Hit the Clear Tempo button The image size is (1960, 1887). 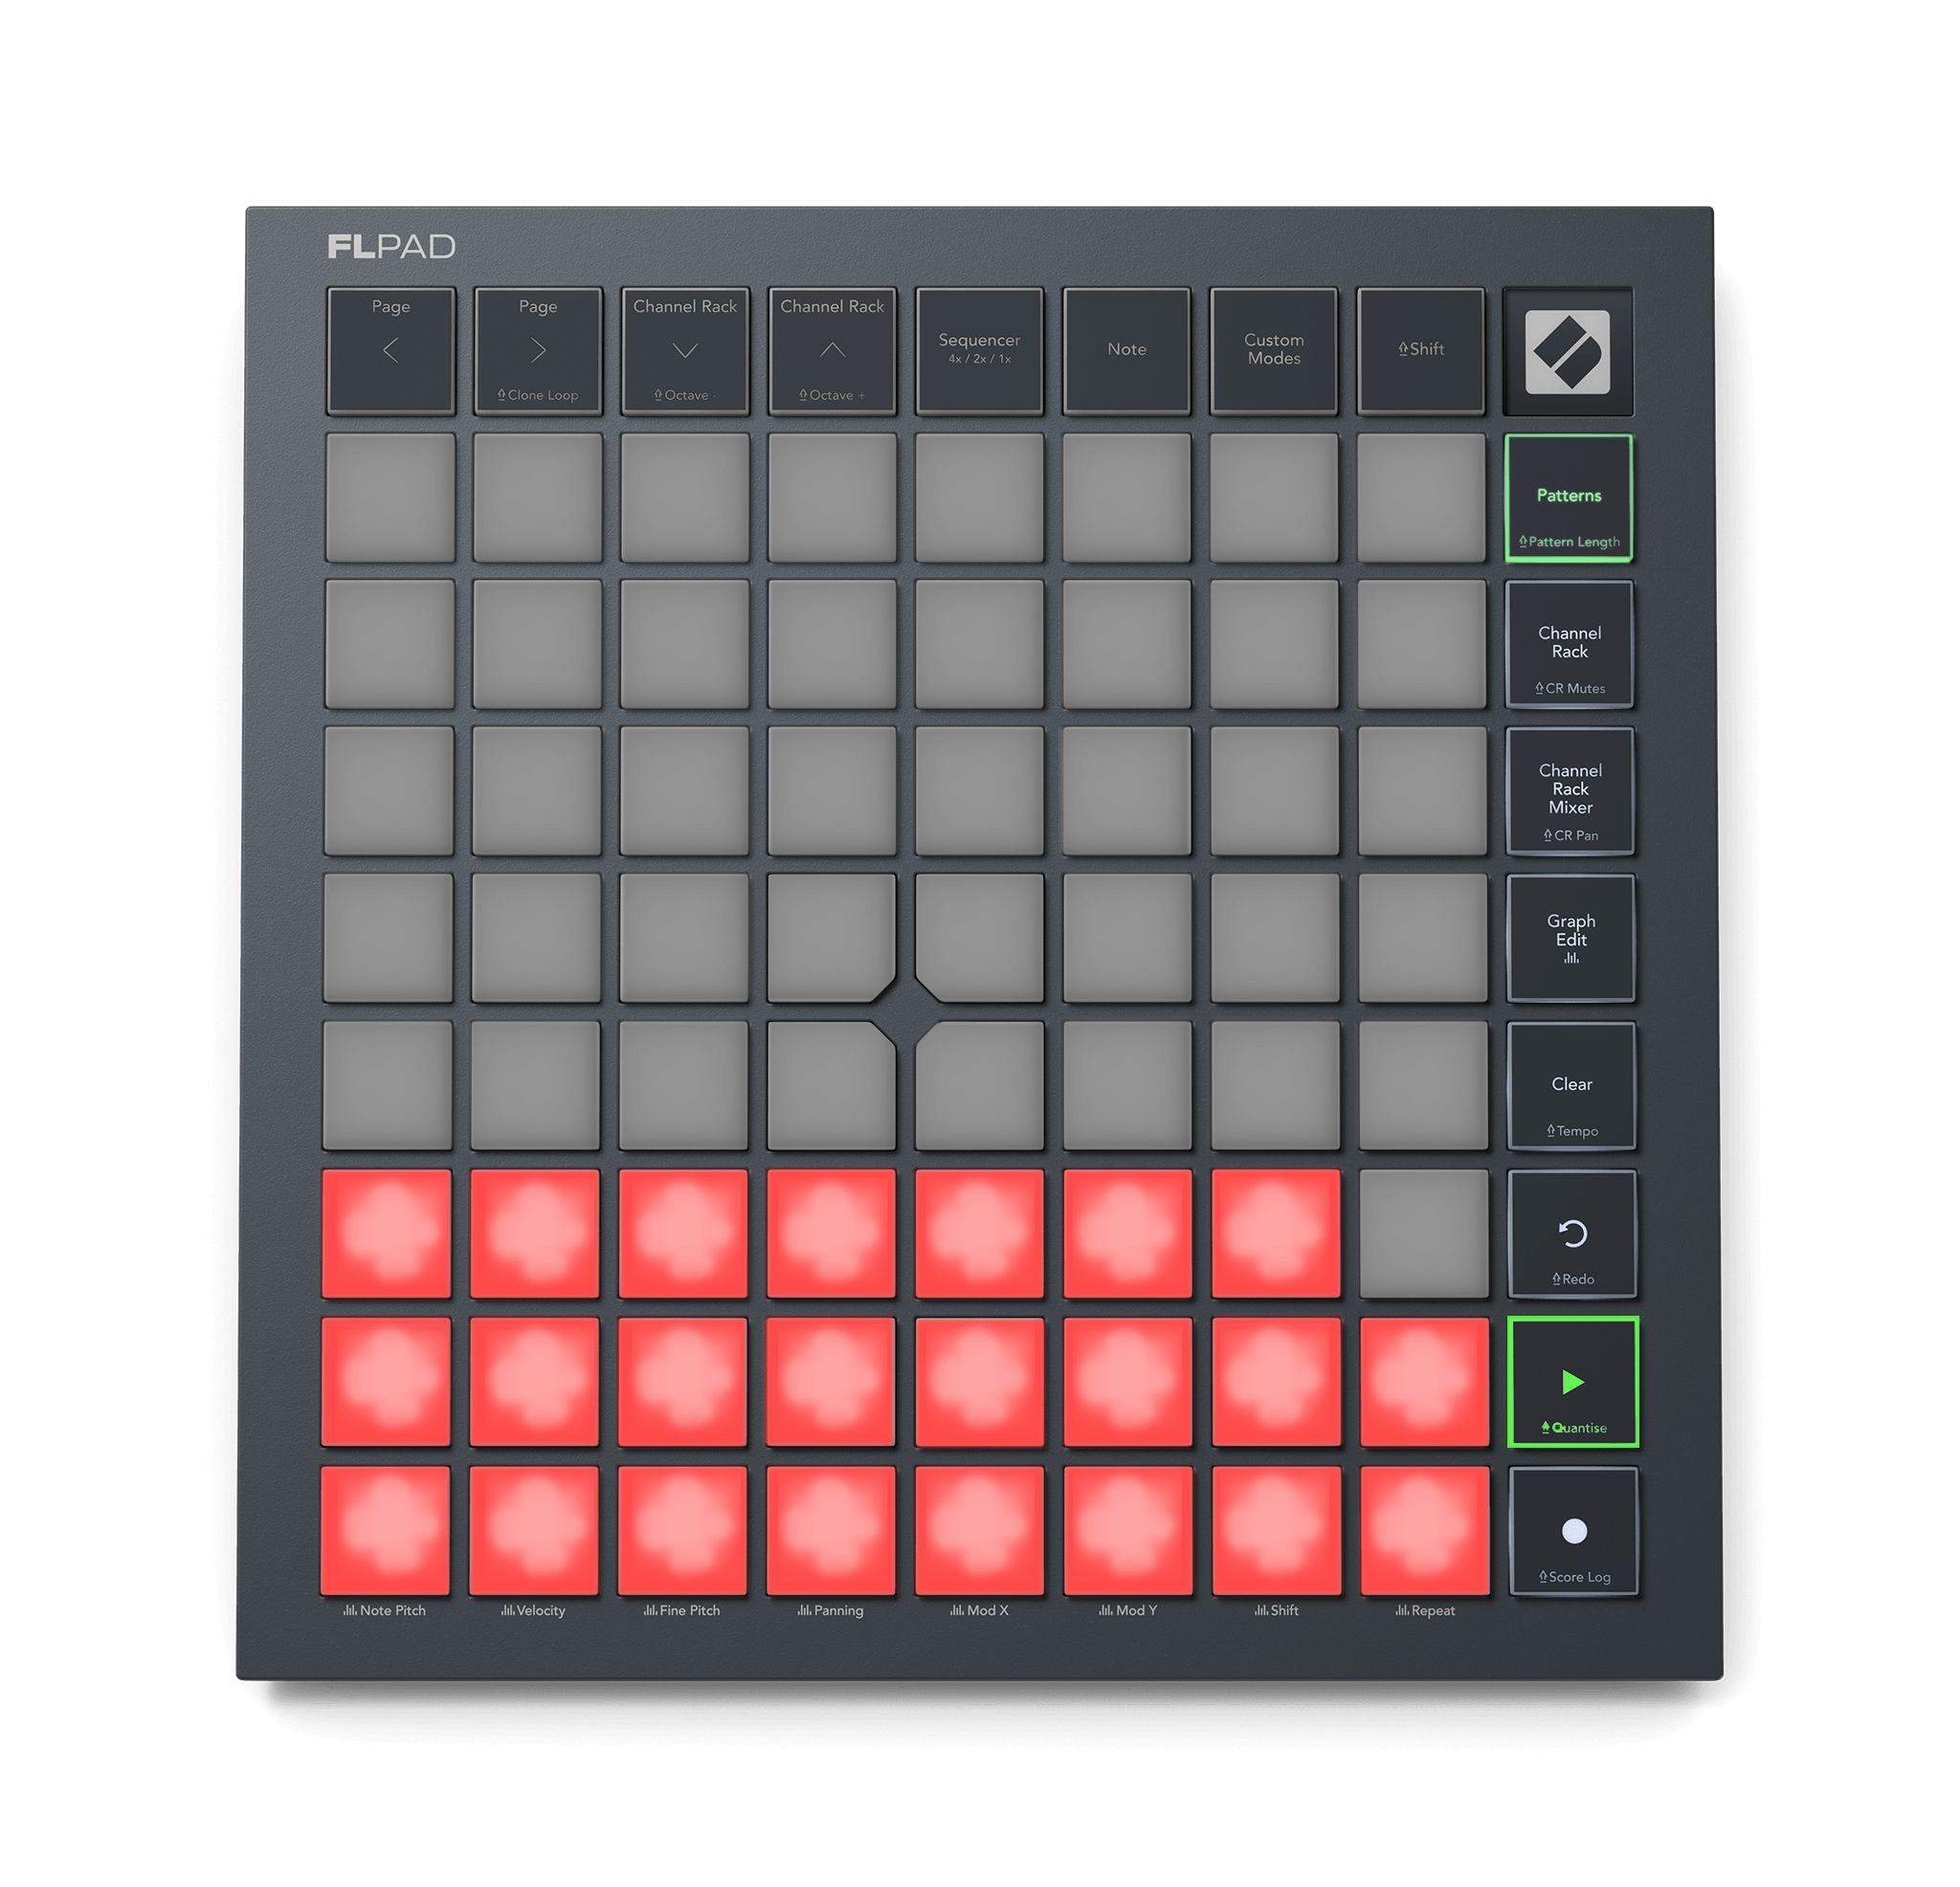click(1571, 1086)
